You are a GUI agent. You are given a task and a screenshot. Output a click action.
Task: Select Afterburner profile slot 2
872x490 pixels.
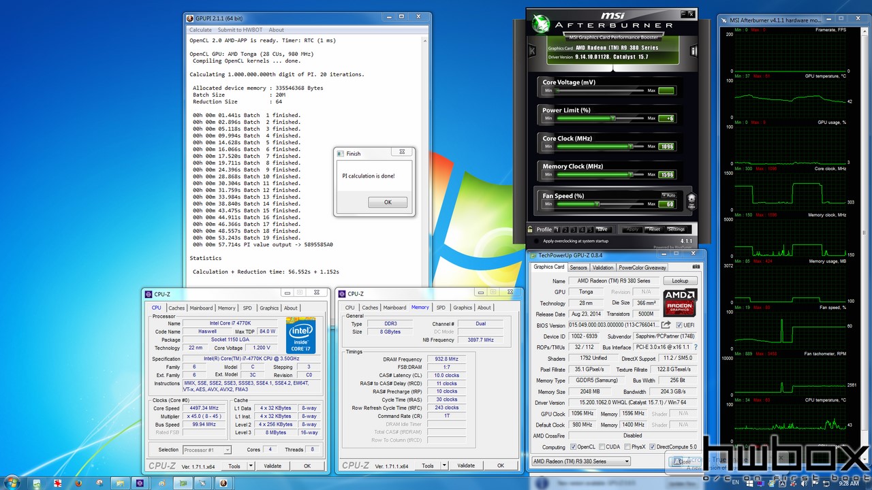pyautogui.click(x=565, y=229)
